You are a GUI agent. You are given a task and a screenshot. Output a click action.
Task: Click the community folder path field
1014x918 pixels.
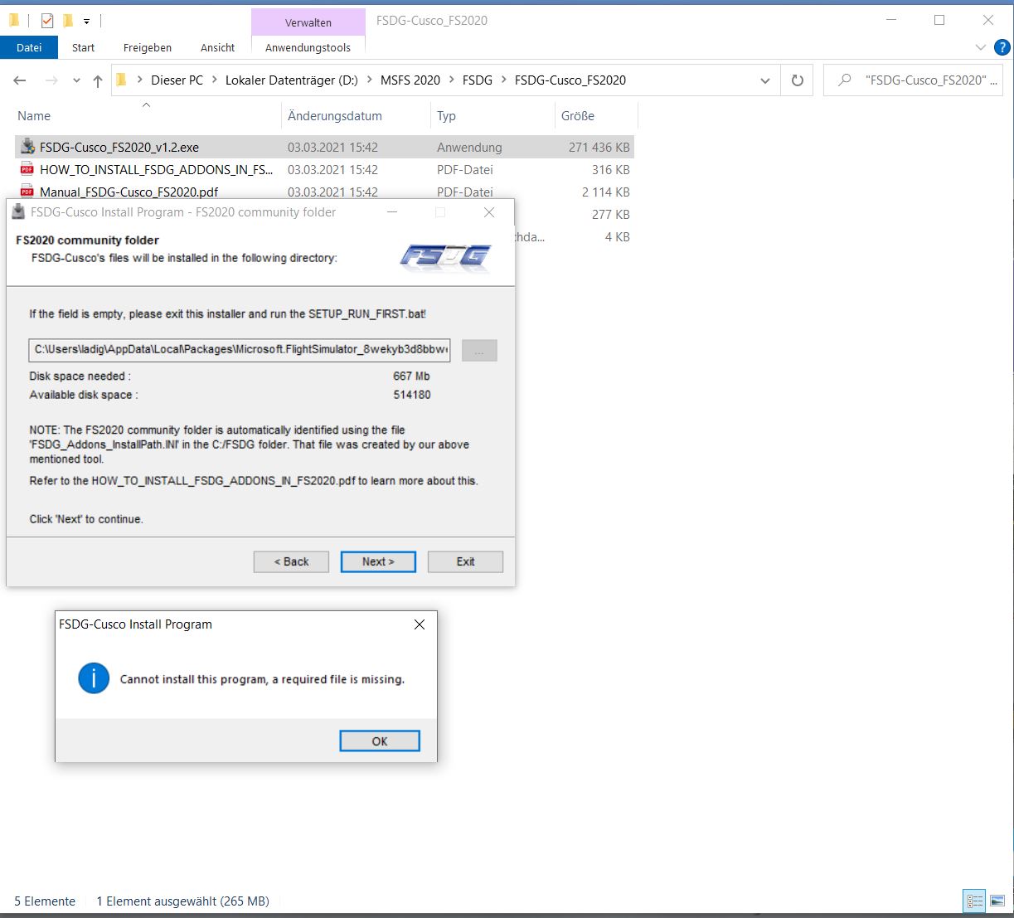pos(240,350)
